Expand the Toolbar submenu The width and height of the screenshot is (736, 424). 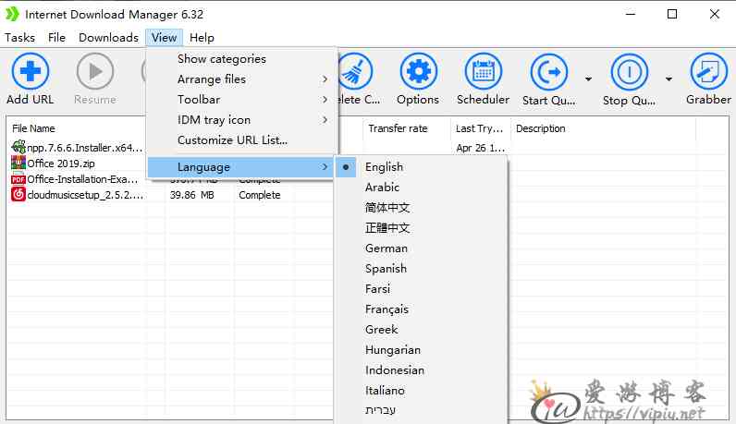tap(242, 100)
